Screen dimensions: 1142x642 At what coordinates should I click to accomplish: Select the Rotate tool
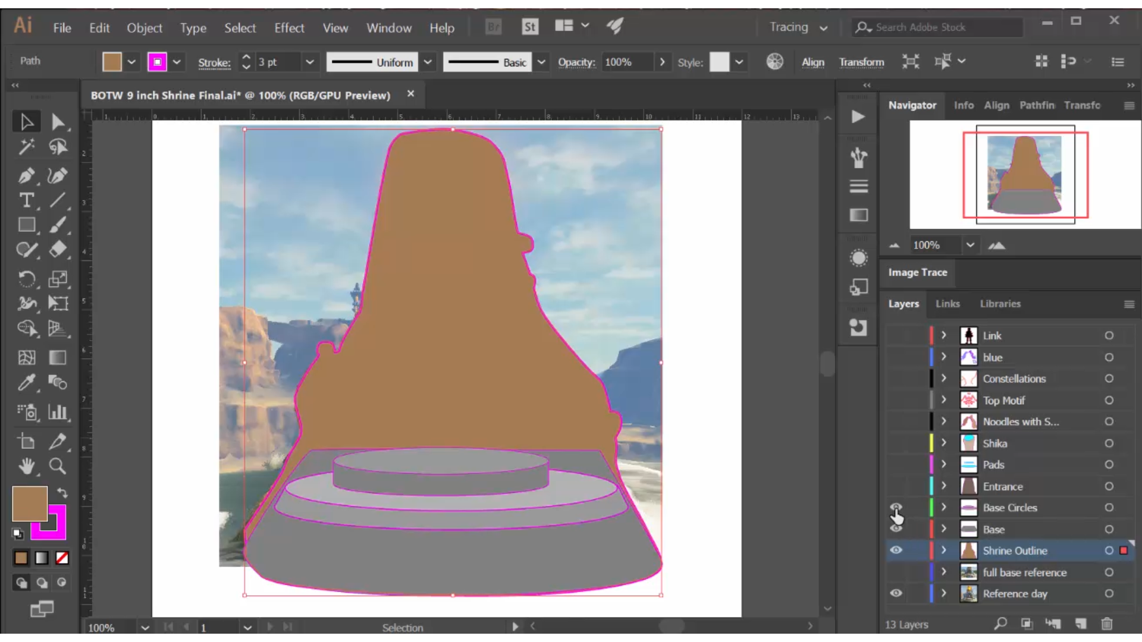pyautogui.click(x=26, y=279)
